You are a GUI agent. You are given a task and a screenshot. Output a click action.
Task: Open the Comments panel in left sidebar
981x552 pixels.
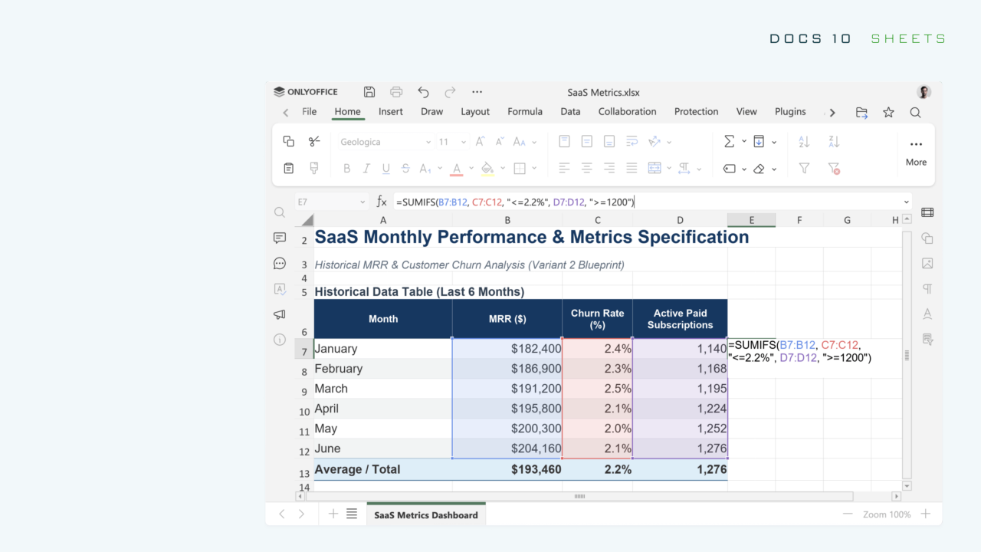tap(280, 238)
